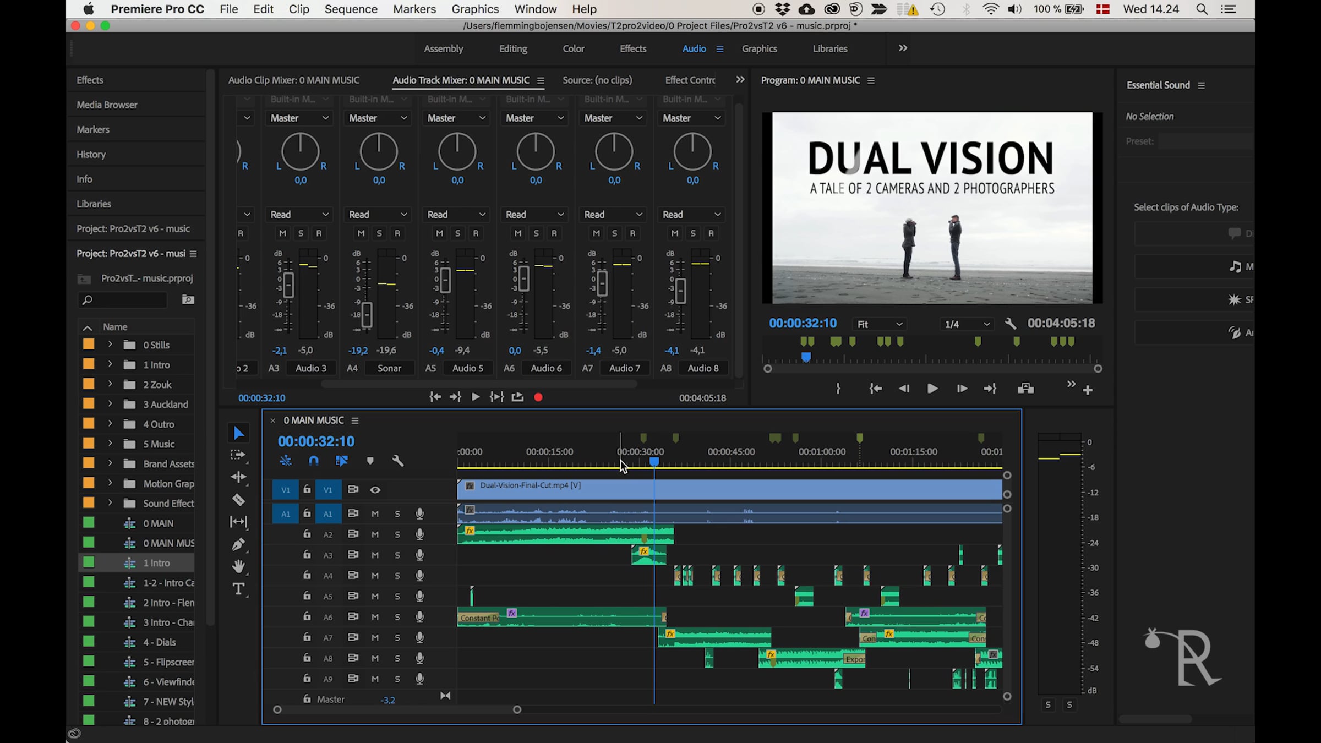Image resolution: width=1321 pixels, height=743 pixels.
Task: Select the Razor tool
Action: pyautogui.click(x=238, y=500)
